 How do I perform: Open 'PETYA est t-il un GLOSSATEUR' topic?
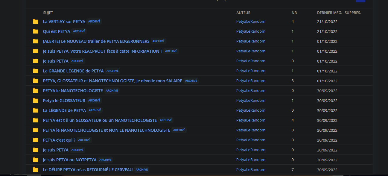[x=100, y=120]
